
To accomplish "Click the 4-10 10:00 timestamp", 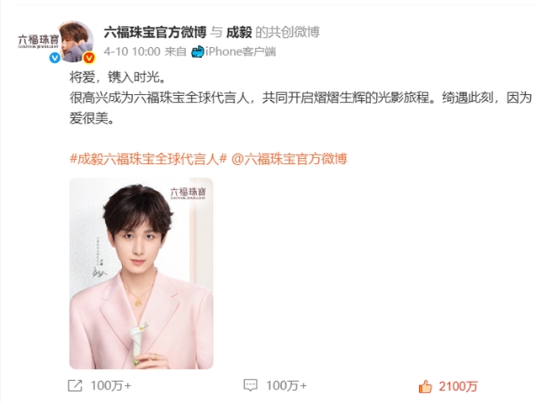I will pos(132,51).
